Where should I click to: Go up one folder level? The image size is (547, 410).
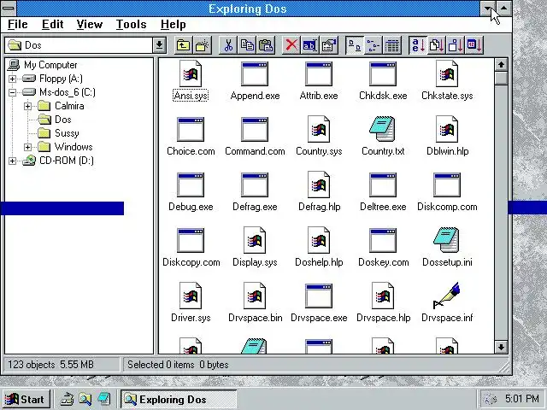click(x=184, y=45)
